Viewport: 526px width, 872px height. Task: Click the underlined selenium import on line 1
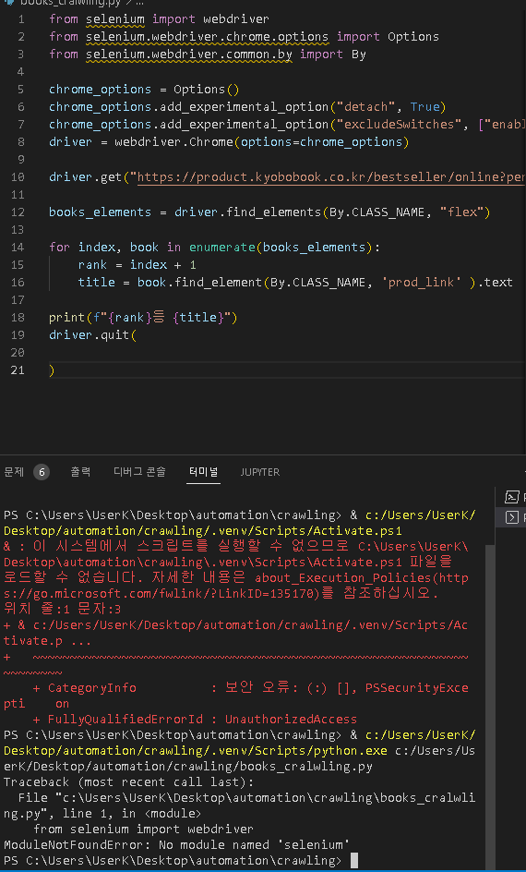(115, 19)
